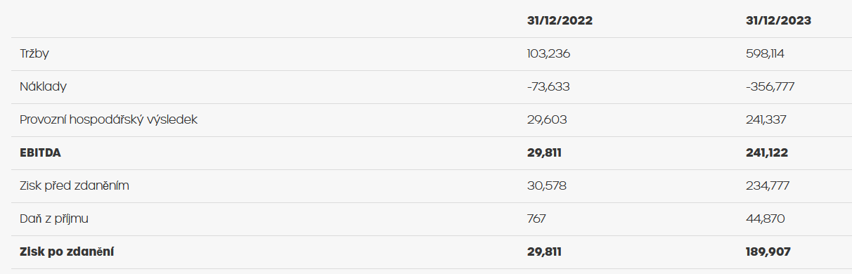Click the 31/12/2023 column header

(778, 21)
